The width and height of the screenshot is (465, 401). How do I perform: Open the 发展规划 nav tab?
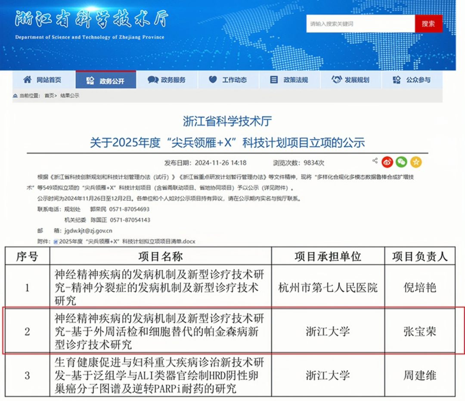tap(351, 80)
